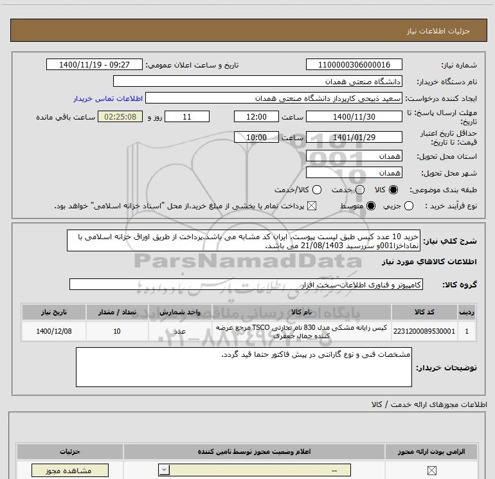Click the deadline time field 12:00
Image resolution: width=495 pixels, height=479 pixels.
click(256, 116)
